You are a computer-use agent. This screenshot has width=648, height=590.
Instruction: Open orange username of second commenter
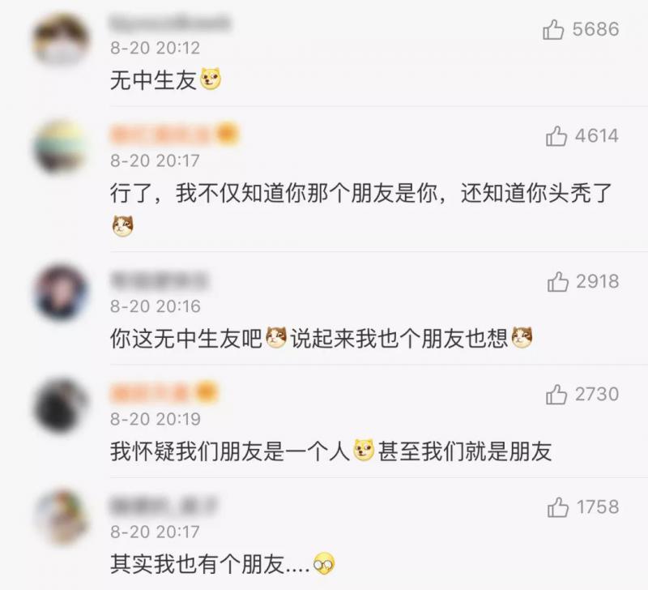[x=175, y=135]
